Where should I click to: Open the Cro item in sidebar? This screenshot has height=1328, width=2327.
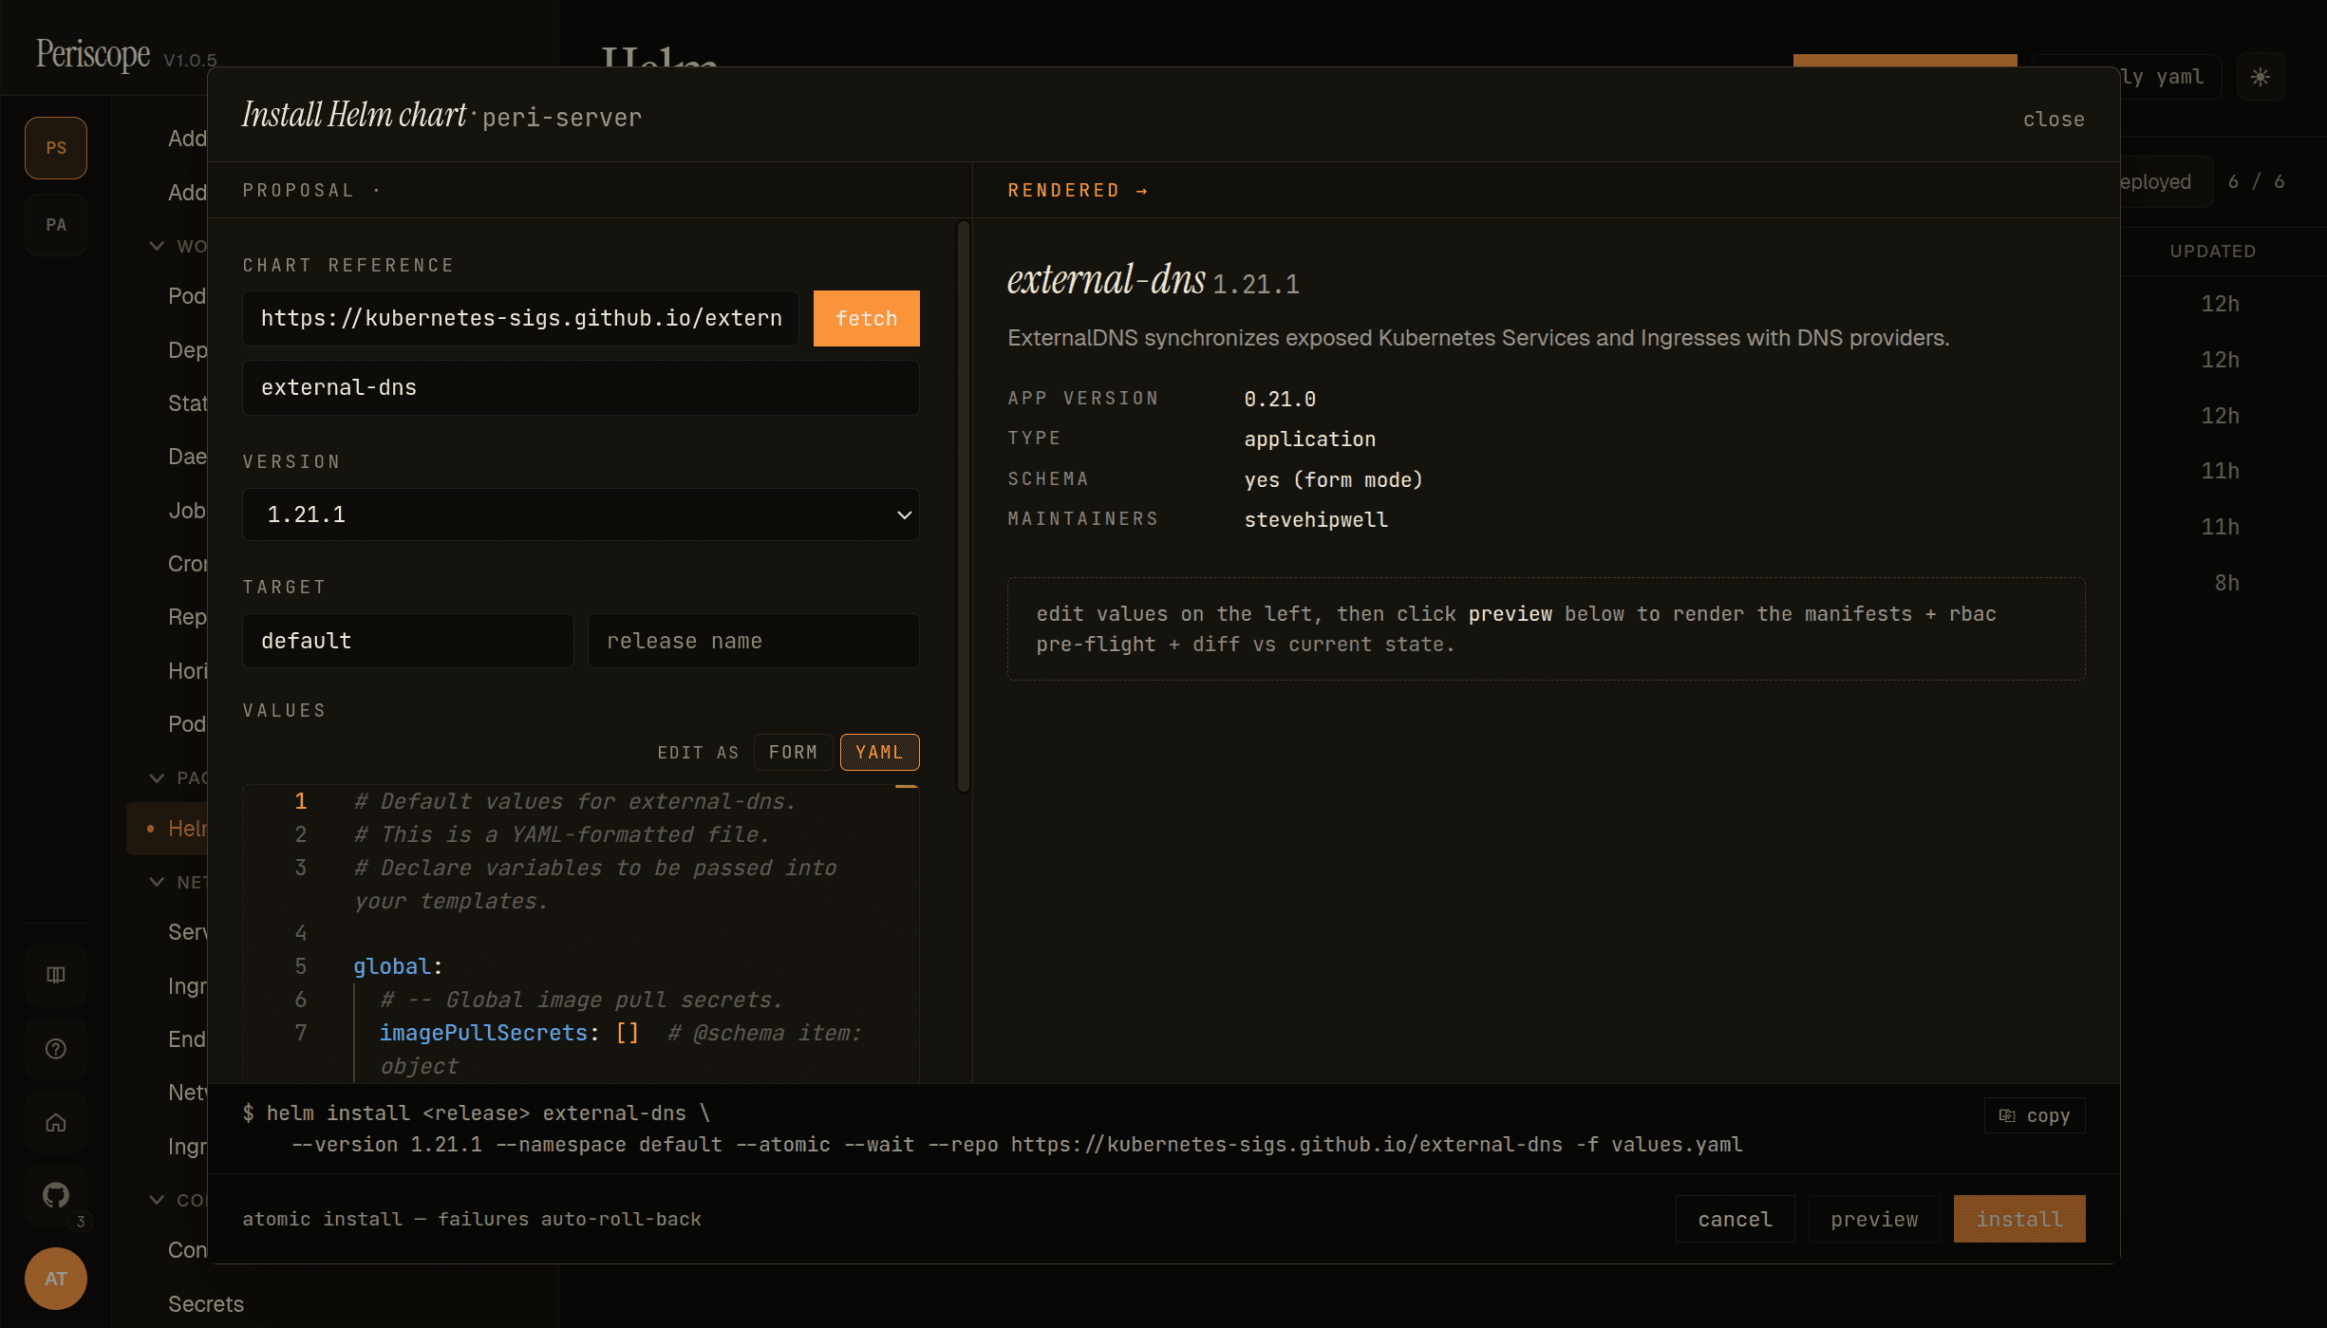click(187, 564)
